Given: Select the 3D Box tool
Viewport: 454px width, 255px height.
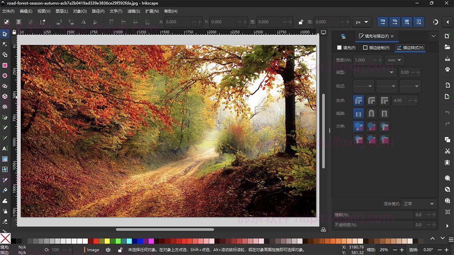Looking at the screenshot, I should click(5, 96).
